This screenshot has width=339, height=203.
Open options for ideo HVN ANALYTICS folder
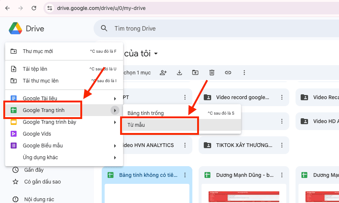tap(185, 145)
